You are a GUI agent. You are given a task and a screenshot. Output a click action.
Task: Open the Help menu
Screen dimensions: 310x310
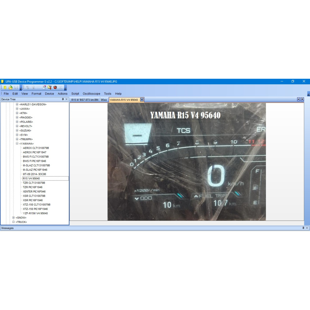[118, 94]
